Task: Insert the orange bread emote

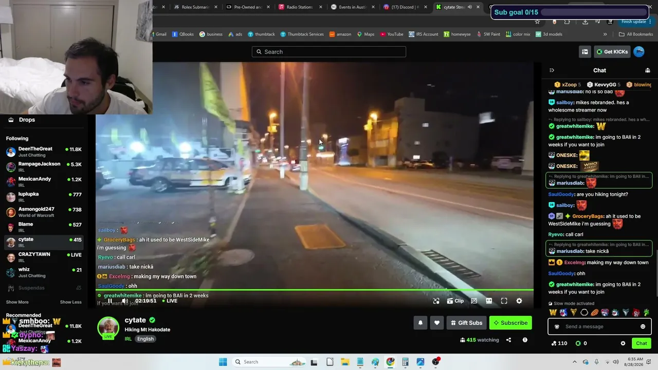Action: 595,312
